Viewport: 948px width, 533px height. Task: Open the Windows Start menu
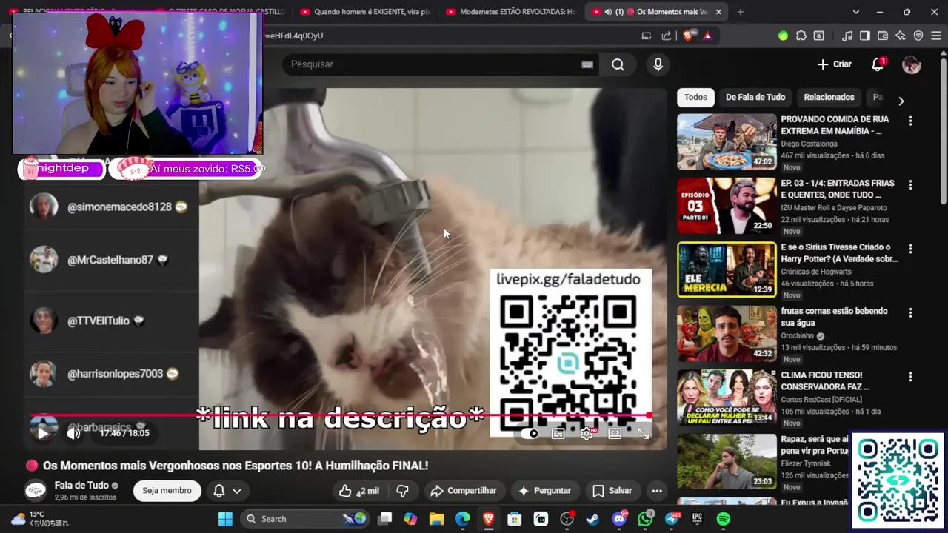(225, 519)
